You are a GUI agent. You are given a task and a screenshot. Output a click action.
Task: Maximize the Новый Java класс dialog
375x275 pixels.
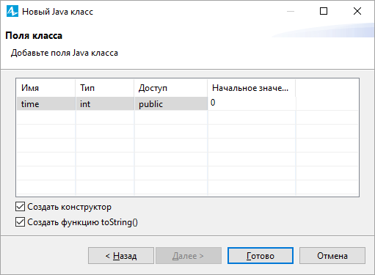point(324,11)
